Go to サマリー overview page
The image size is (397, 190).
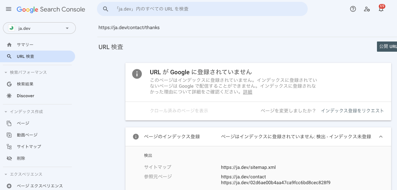pyautogui.click(x=25, y=44)
